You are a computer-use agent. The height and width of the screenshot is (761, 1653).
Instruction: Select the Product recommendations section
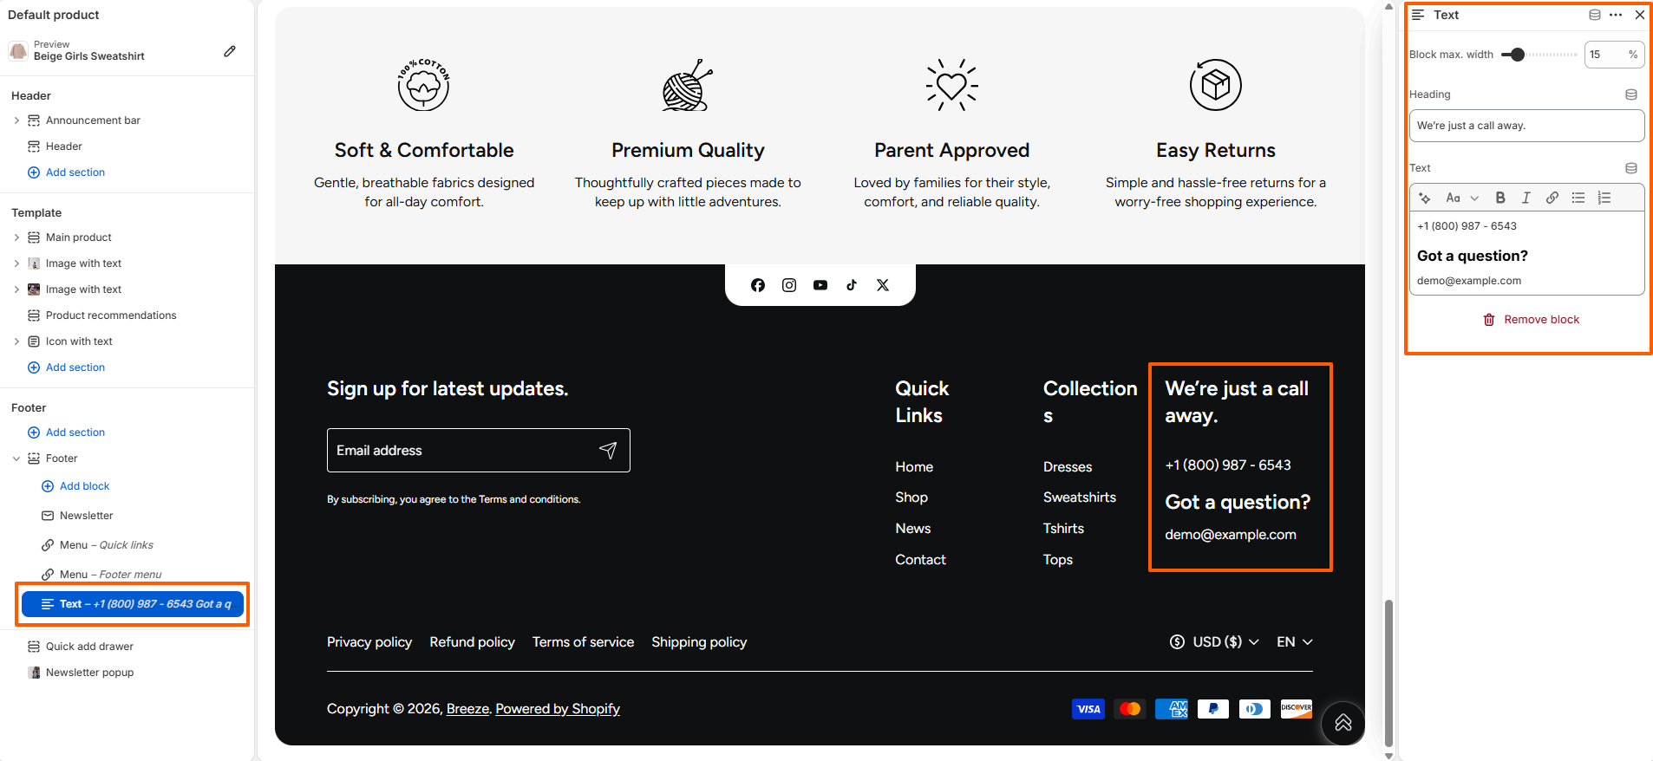coord(111,315)
